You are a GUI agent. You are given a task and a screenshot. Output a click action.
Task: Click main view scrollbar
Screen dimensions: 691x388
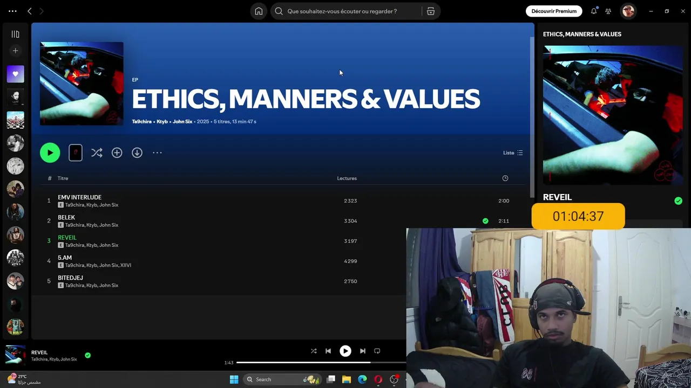[x=532, y=116]
